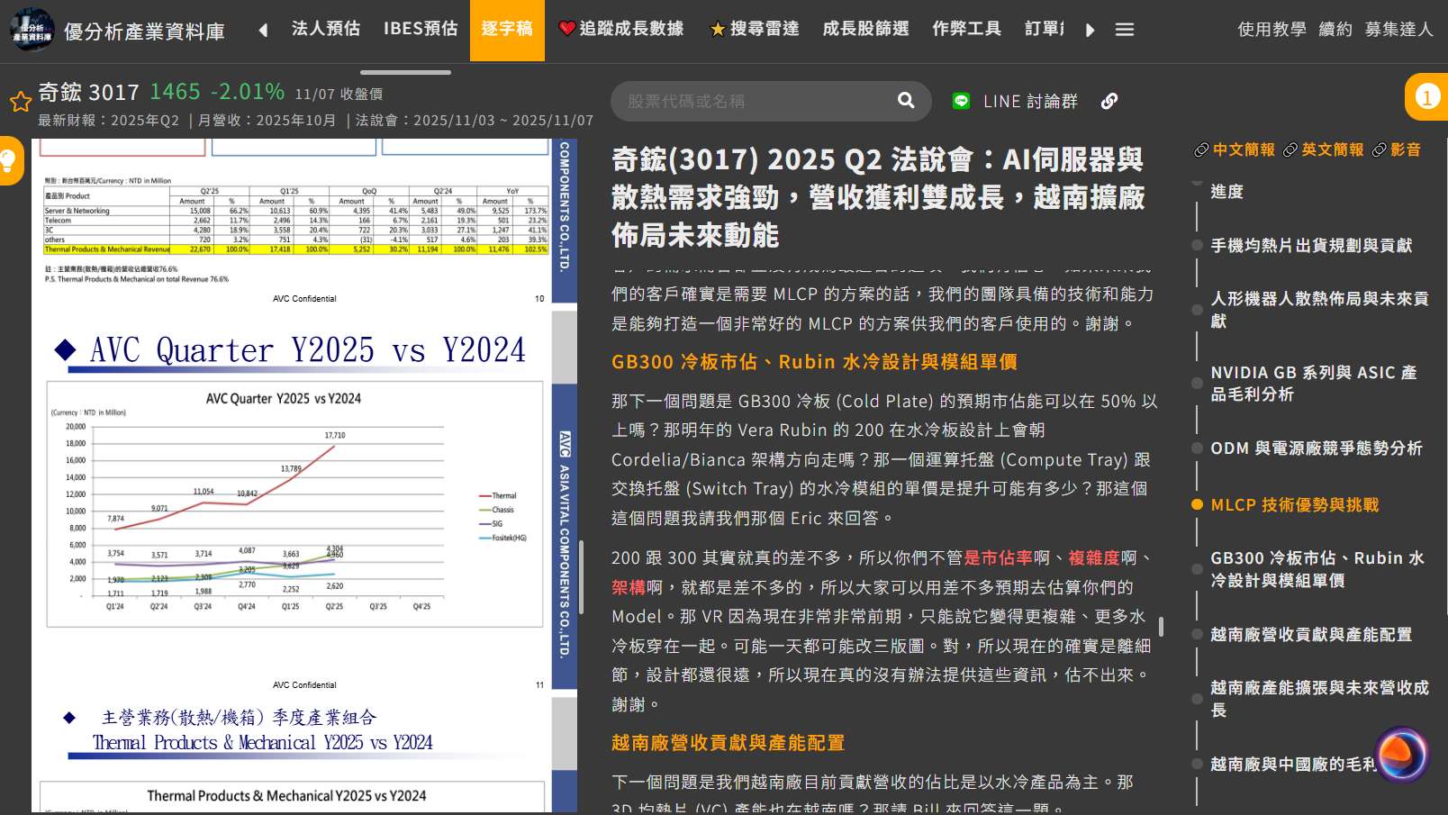Copy link using the chain icon
Viewport: 1448px width, 815px height.
tap(1109, 102)
